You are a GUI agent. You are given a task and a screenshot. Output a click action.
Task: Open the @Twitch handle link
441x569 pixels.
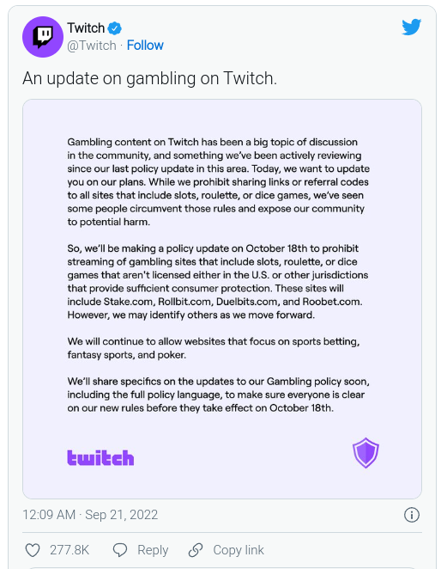click(92, 46)
